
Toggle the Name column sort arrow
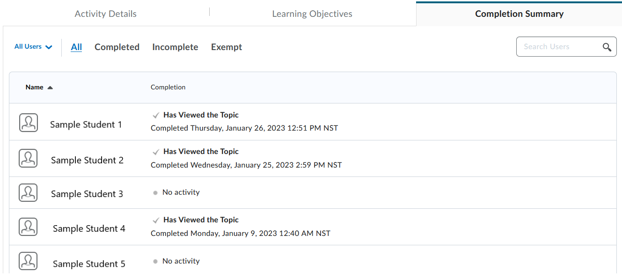point(51,87)
